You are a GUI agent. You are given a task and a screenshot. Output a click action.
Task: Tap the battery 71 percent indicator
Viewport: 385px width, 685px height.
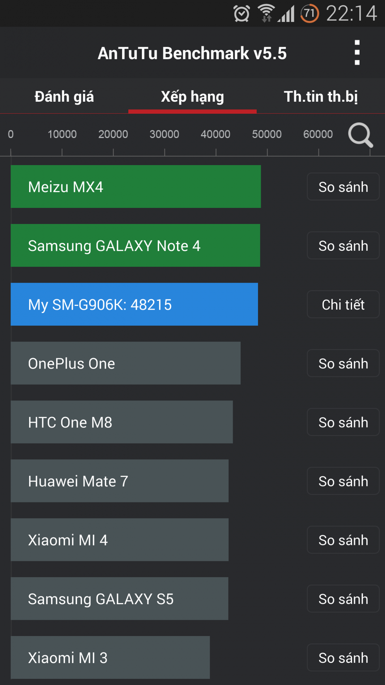(x=309, y=14)
